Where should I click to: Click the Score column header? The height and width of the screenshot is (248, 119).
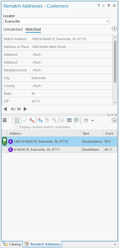coord(110,133)
